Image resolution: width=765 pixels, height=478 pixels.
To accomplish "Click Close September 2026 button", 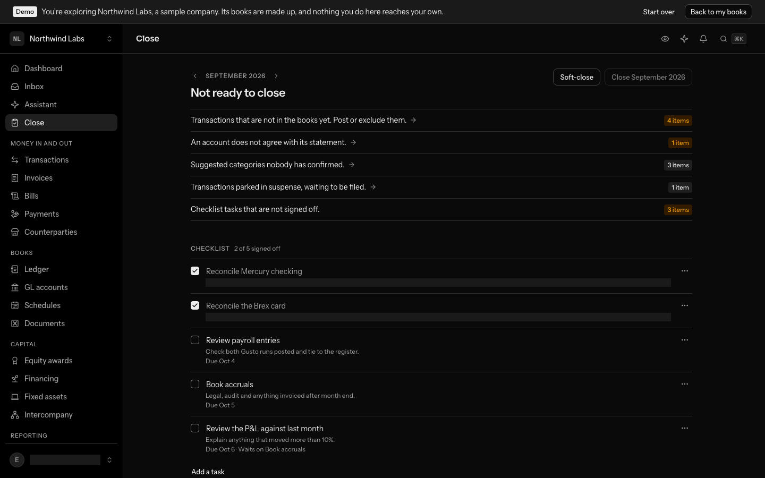I will 648,77.
